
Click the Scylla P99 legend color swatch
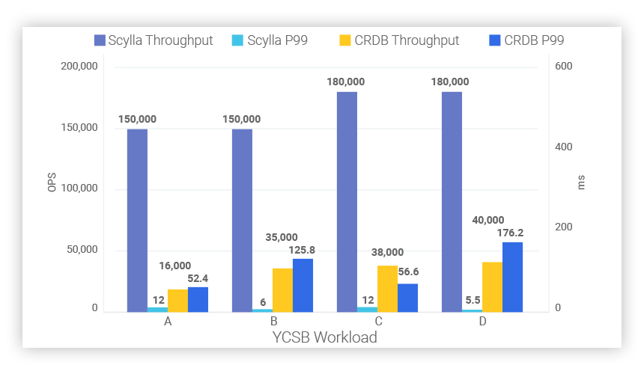coord(237,40)
